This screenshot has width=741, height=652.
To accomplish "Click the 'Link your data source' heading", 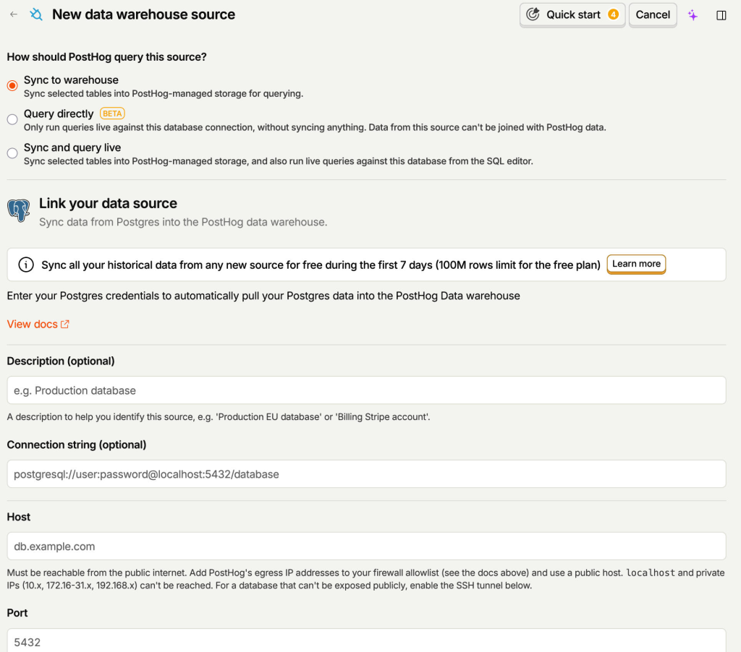I will (108, 204).
